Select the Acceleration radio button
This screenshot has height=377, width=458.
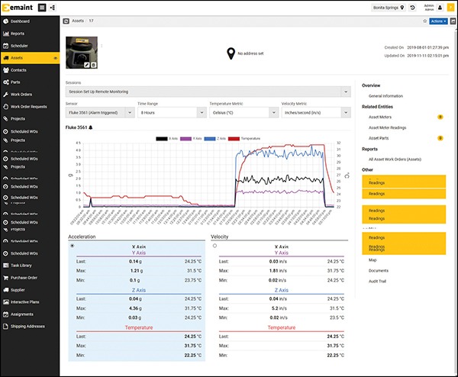73,246
